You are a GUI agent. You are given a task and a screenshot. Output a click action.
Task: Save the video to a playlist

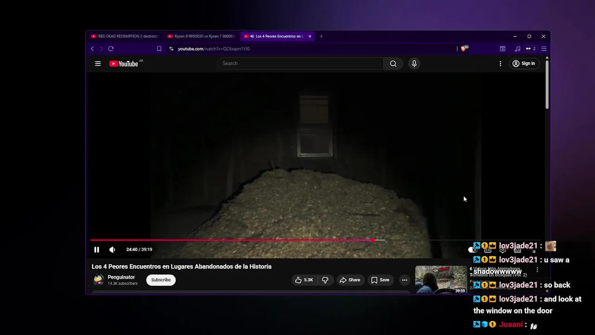click(380, 280)
